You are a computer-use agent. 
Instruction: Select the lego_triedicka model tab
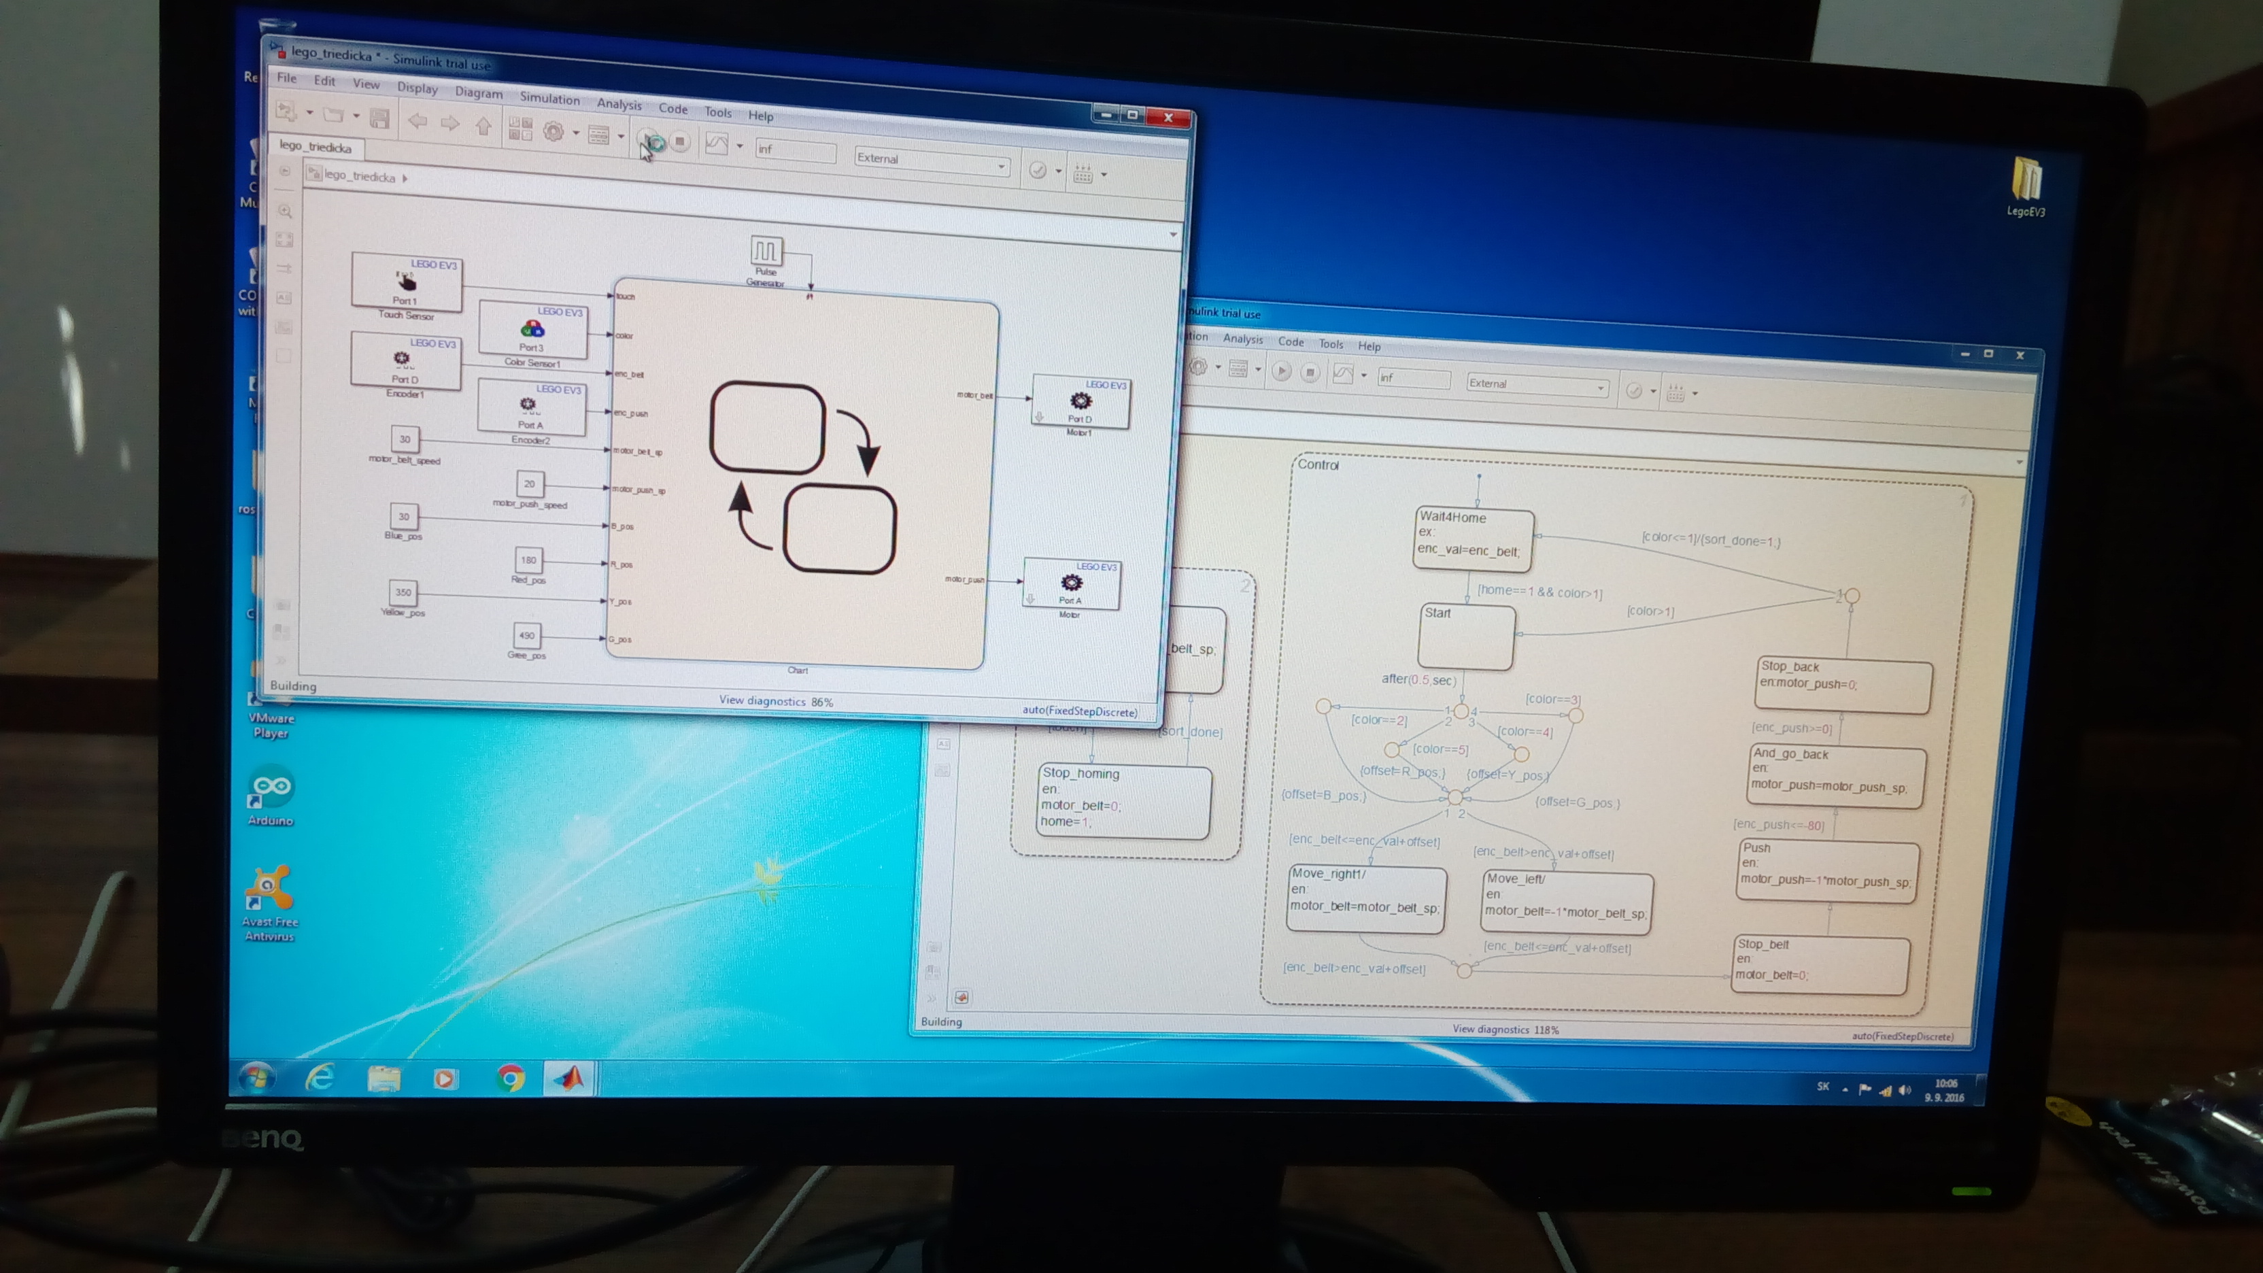point(316,147)
